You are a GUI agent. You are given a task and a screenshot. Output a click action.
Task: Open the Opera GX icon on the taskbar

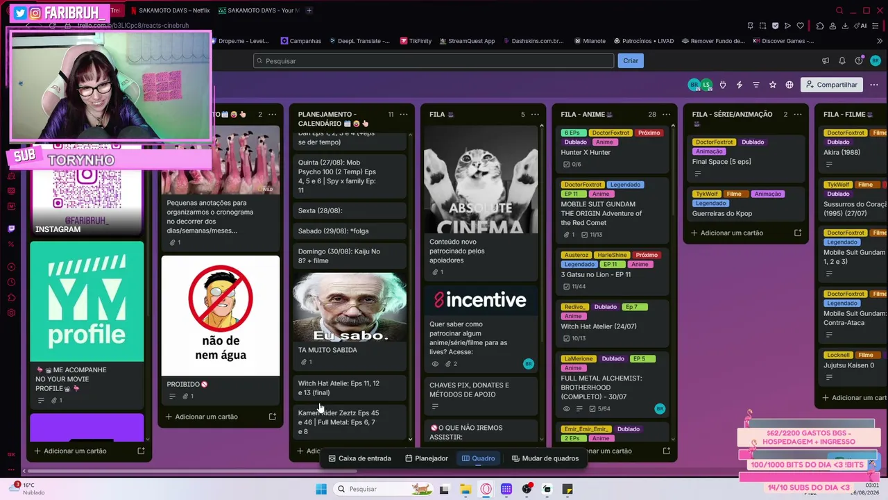[486, 489]
